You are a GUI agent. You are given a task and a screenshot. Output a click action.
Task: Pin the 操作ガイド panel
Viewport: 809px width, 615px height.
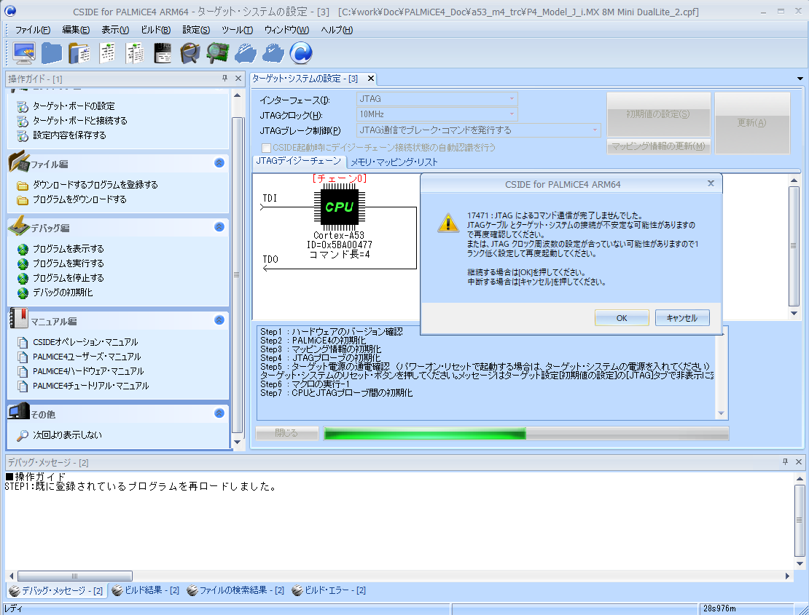pos(225,79)
